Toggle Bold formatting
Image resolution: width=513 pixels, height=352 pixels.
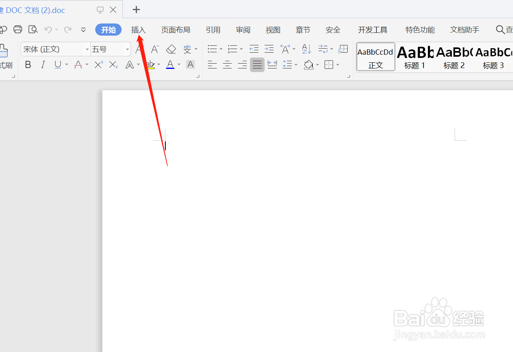click(x=28, y=64)
